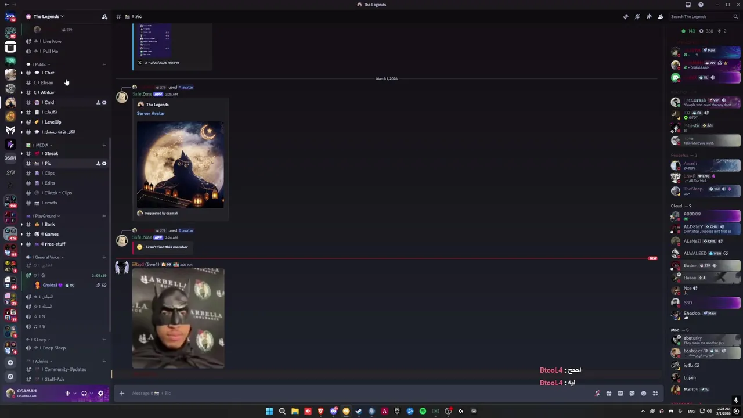Open the Athkar channel
The width and height of the screenshot is (743, 418).
pos(66,92)
